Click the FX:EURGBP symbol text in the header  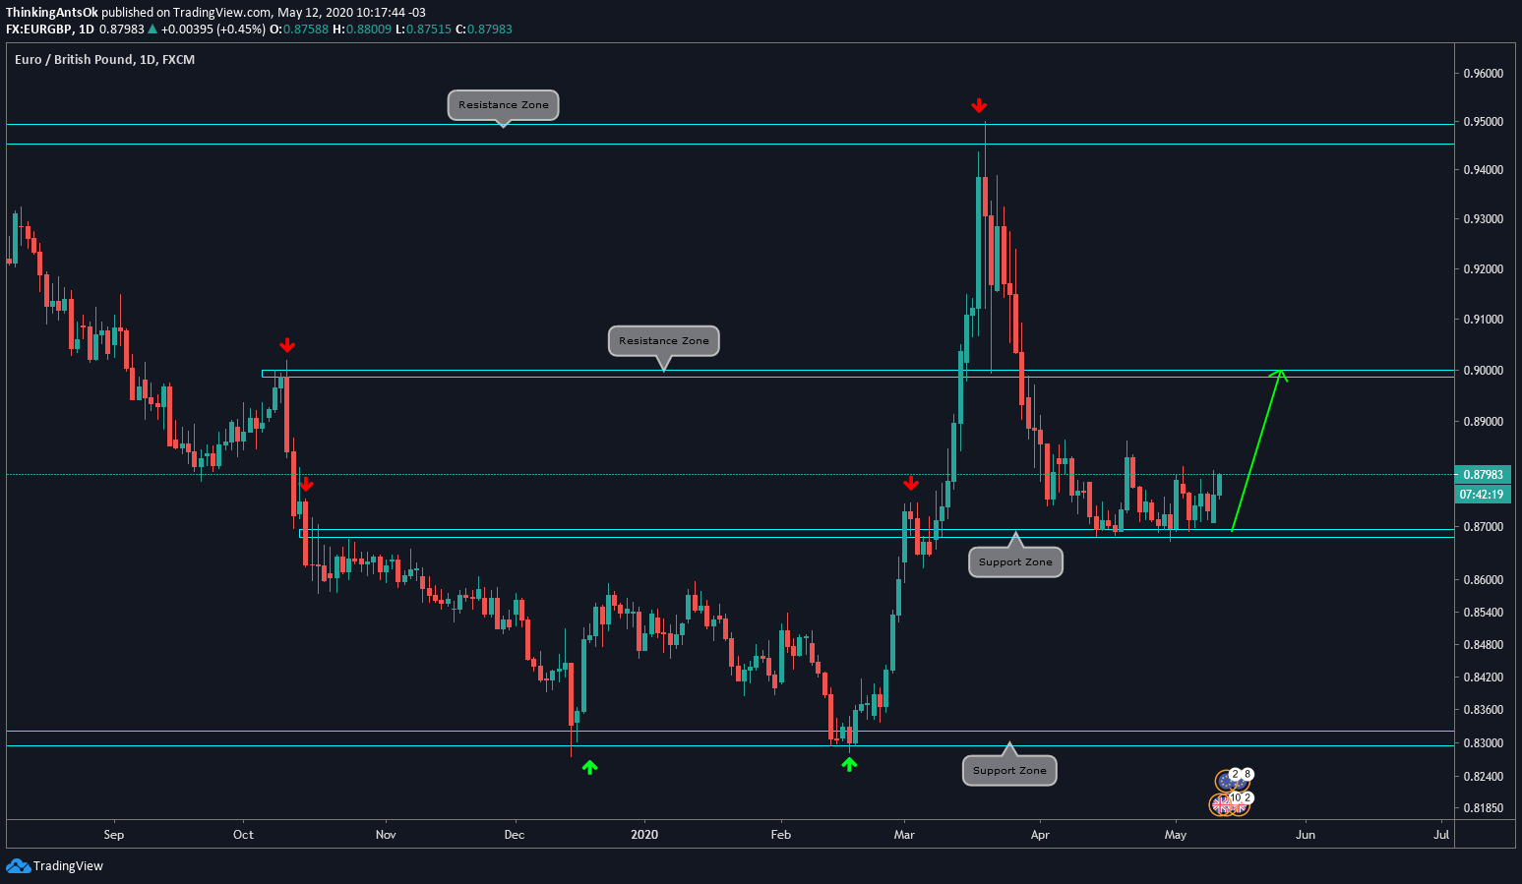pyautogui.click(x=39, y=29)
